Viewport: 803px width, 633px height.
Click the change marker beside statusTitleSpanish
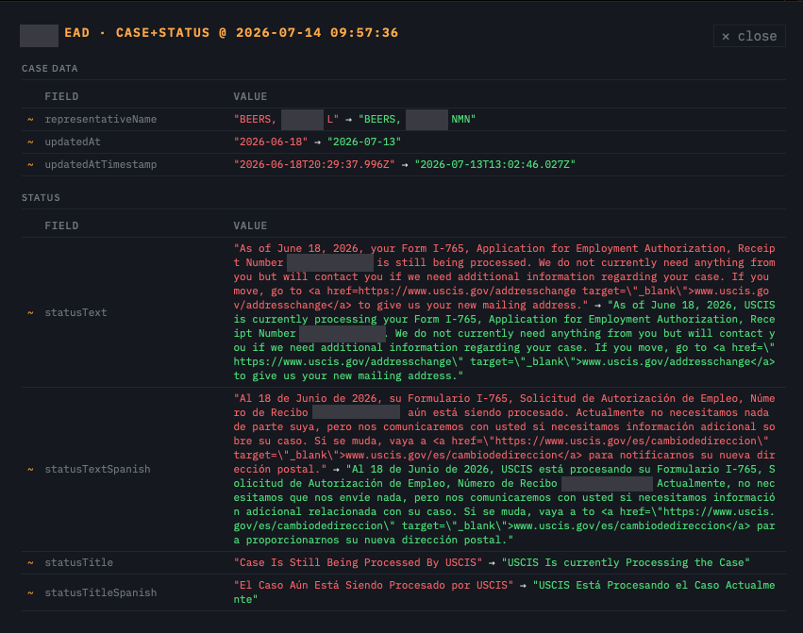point(30,592)
